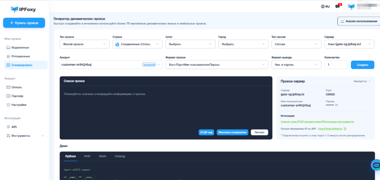Open the messages notification icon

click(x=337, y=6)
